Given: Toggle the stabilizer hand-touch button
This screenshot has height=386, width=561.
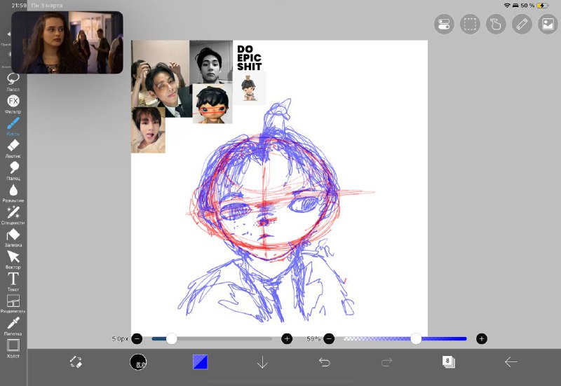Looking at the screenshot, I should (x=496, y=25).
